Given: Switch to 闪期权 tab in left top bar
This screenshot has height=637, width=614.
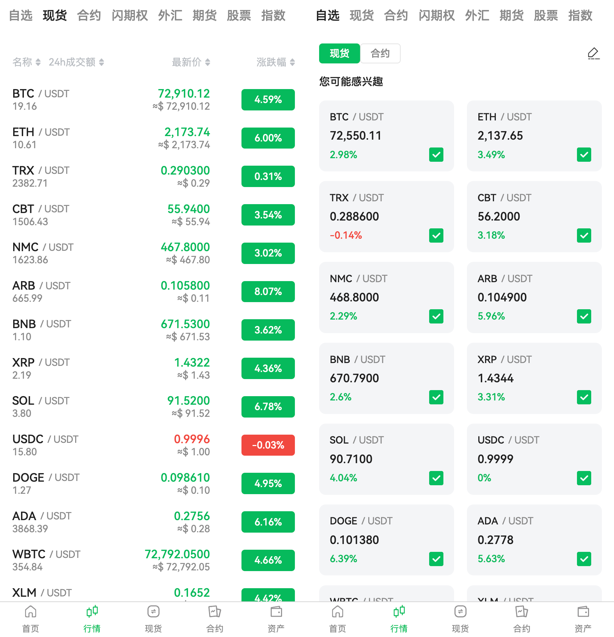Looking at the screenshot, I should [x=130, y=16].
